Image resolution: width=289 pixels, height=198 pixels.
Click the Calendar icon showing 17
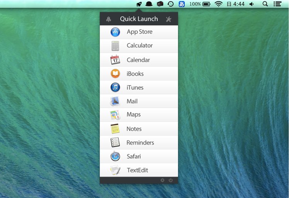[x=115, y=60]
